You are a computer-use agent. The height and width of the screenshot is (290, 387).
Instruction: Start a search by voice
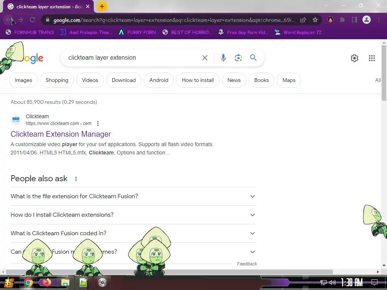[x=223, y=58]
